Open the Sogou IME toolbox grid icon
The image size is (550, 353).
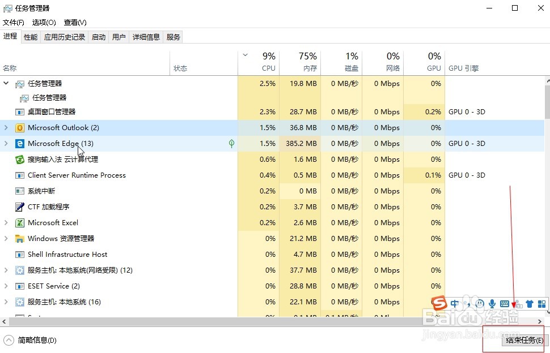(542, 304)
